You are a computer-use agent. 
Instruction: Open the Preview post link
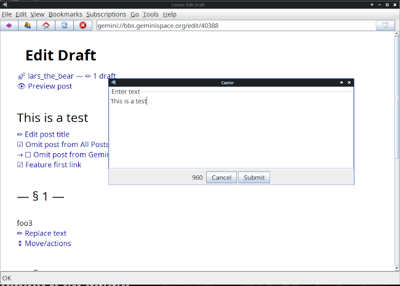tap(50, 86)
